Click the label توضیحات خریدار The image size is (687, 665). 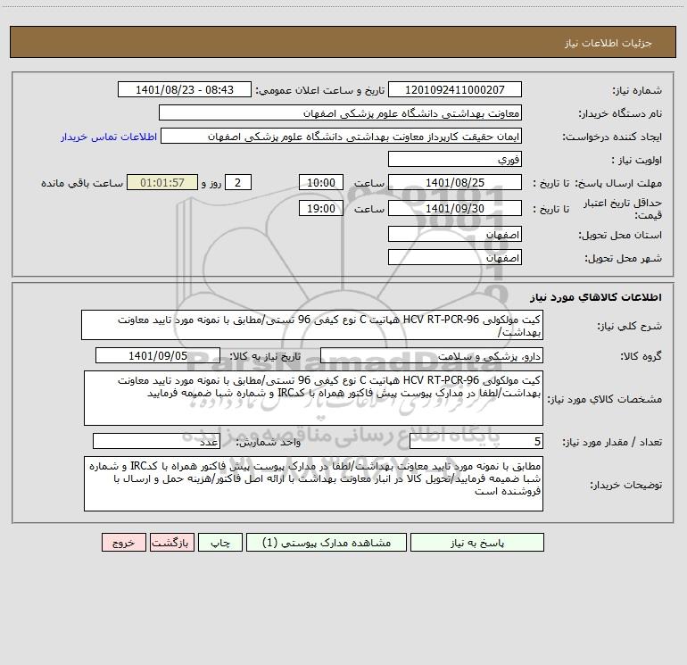click(626, 485)
